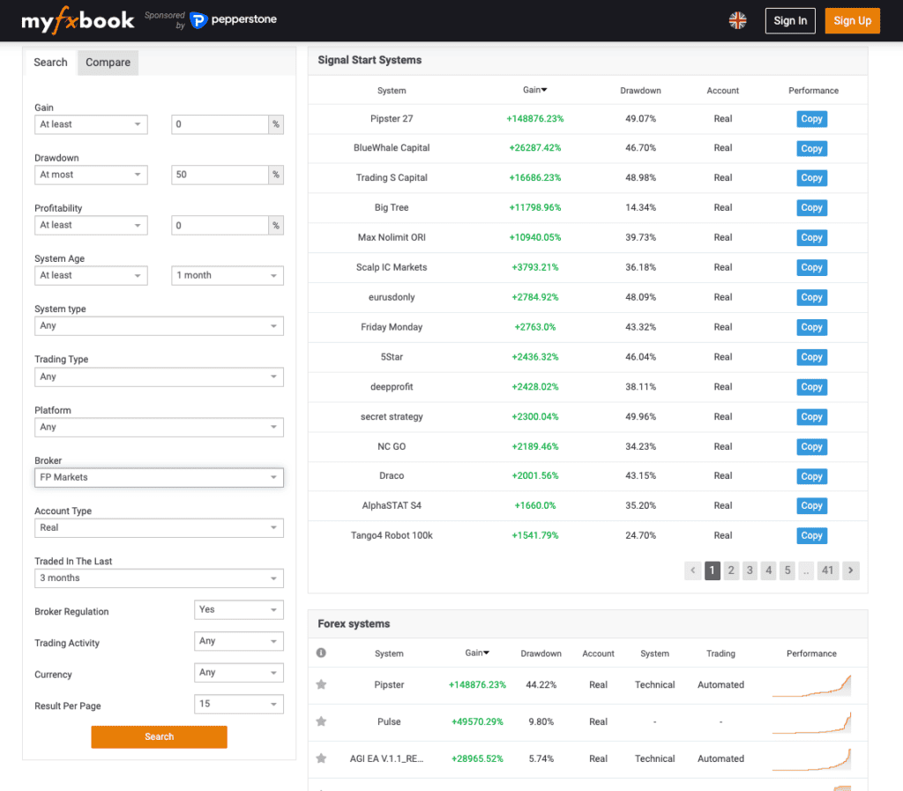
Task: Select the Search tab
Action: (50, 63)
